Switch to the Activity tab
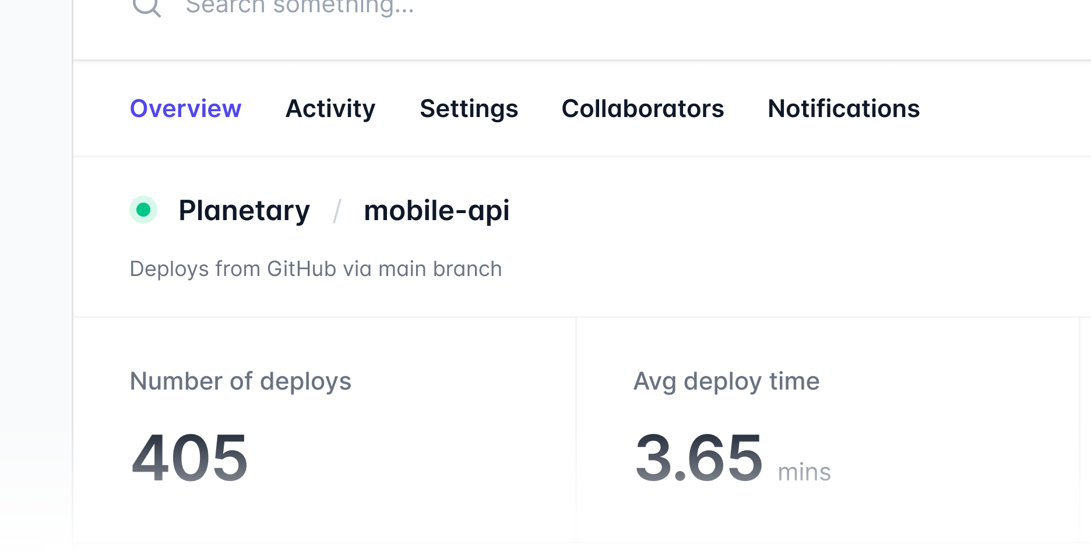Image resolution: width=1091 pixels, height=559 pixels. pos(330,108)
